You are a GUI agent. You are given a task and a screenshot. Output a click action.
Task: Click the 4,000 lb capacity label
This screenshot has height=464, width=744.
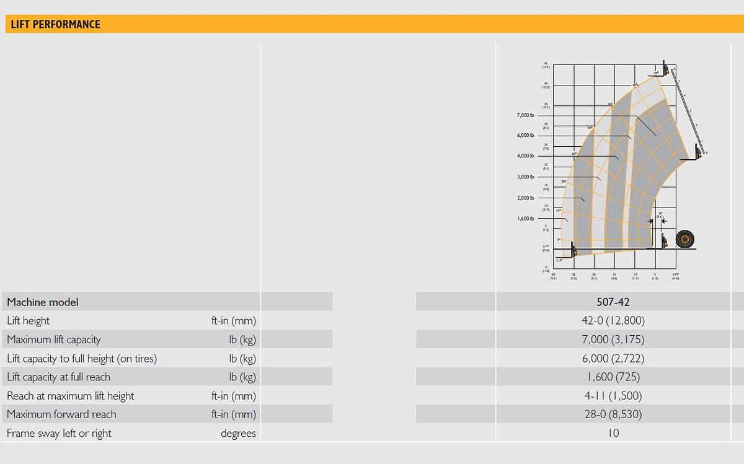coord(525,156)
